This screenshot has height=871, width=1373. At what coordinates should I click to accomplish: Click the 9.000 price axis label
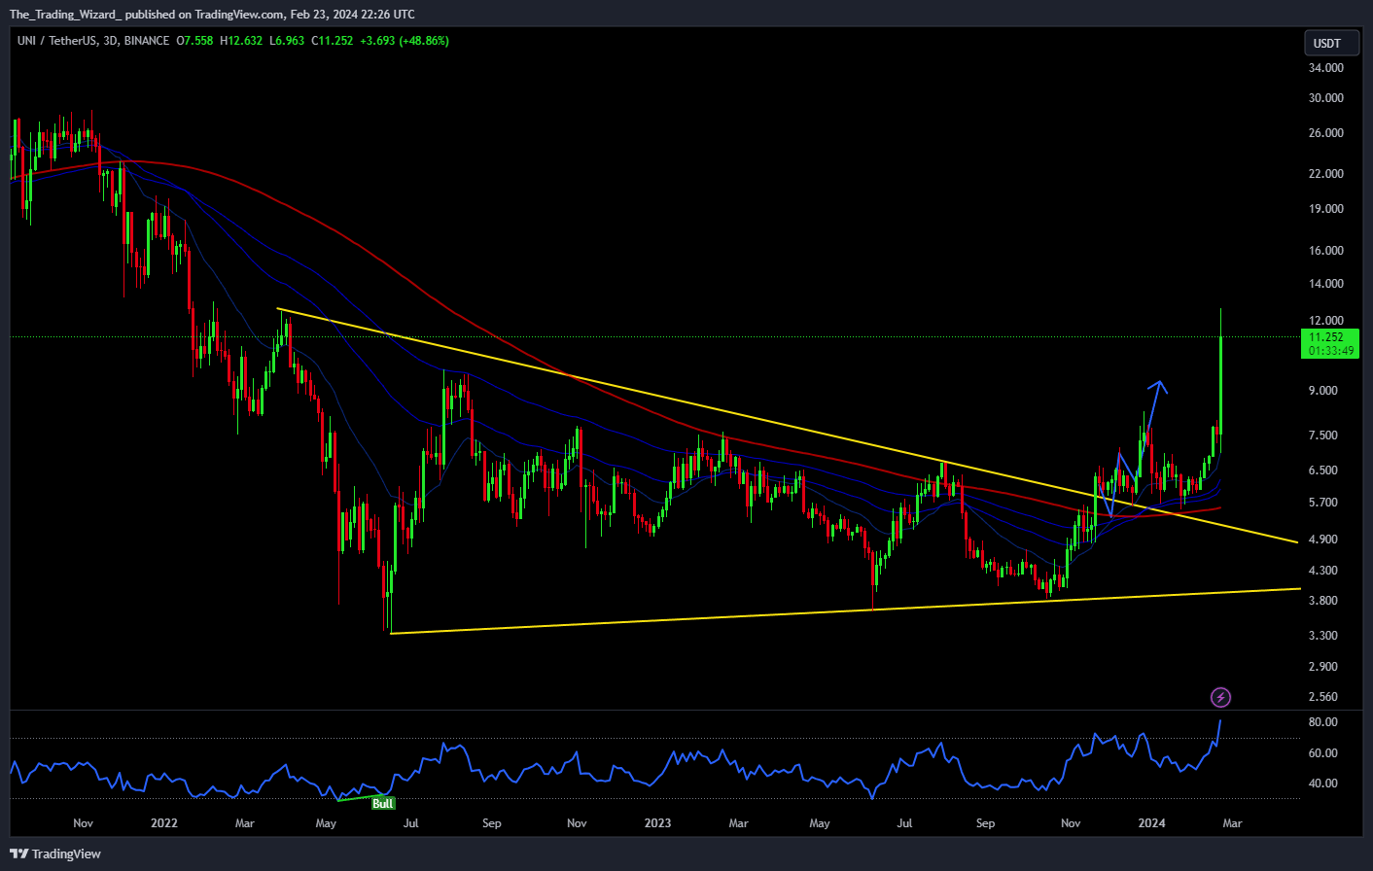(x=1323, y=391)
